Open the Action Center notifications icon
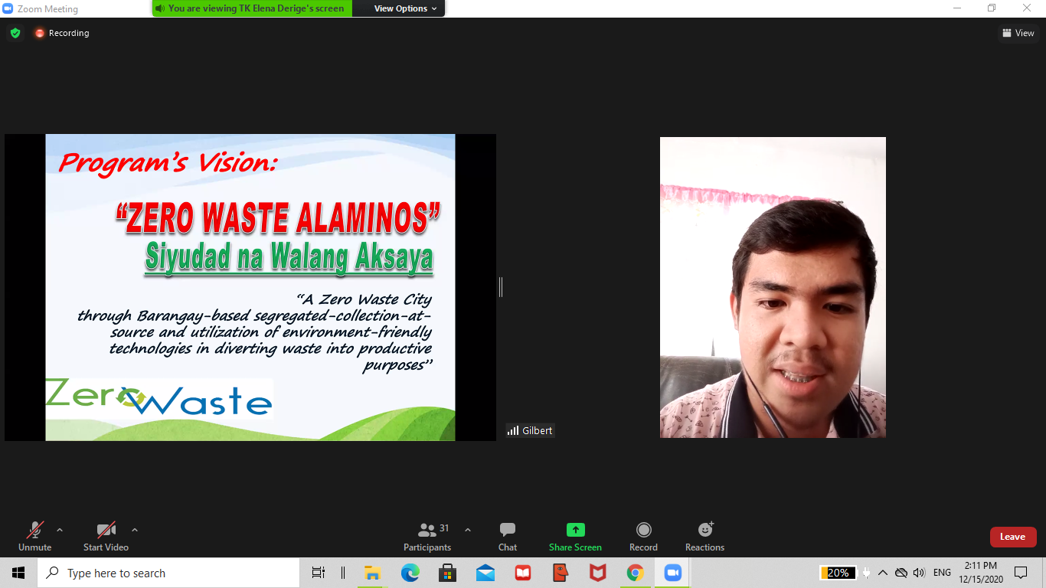The height and width of the screenshot is (588, 1046). point(1021,573)
